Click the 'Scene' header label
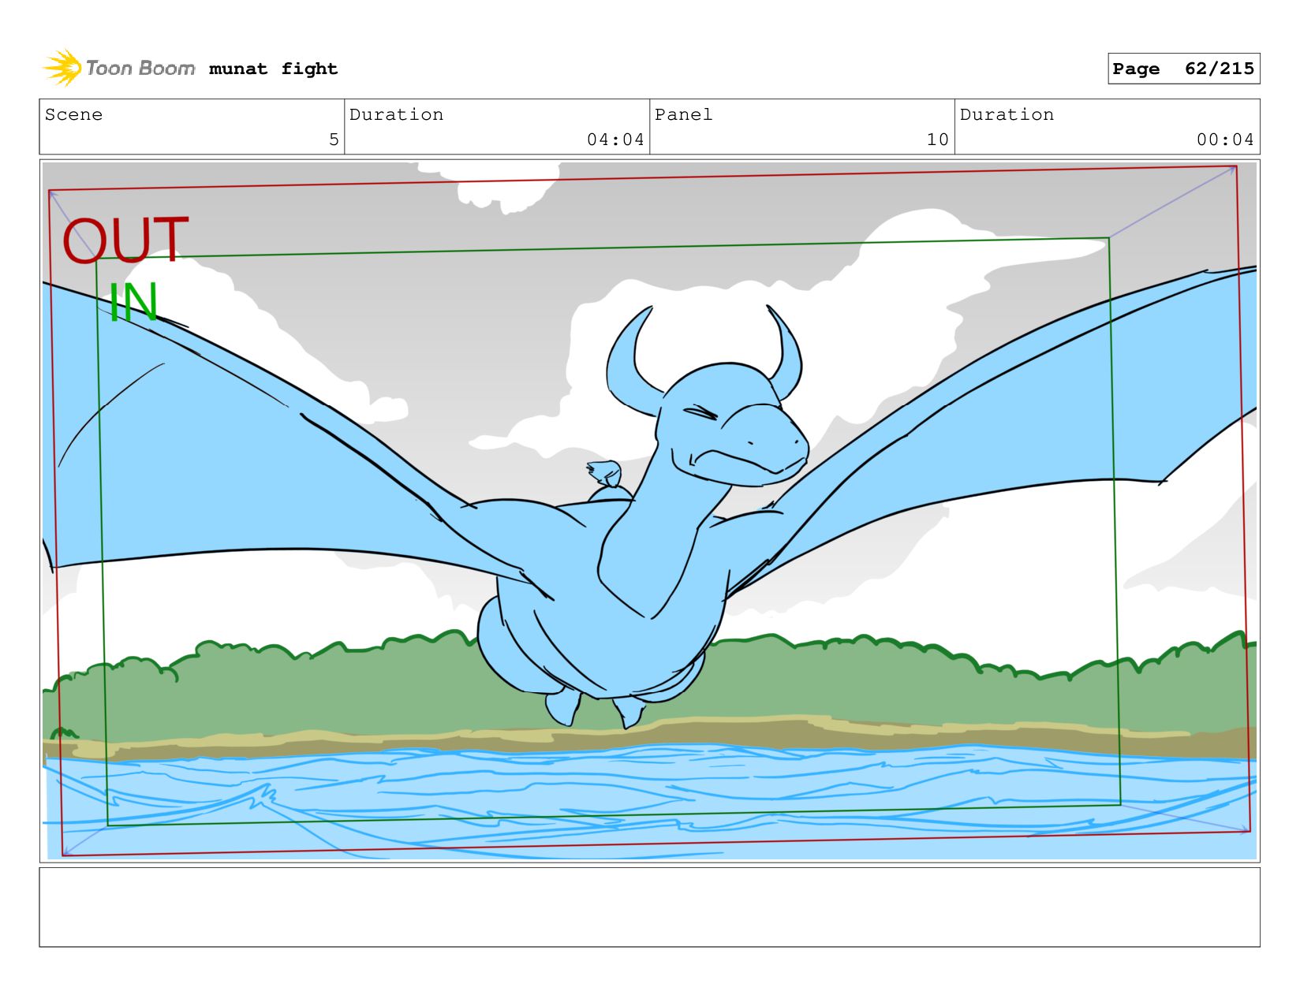Screen dimensions: 1300x1006 pyautogui.click(x=73, y=114)
